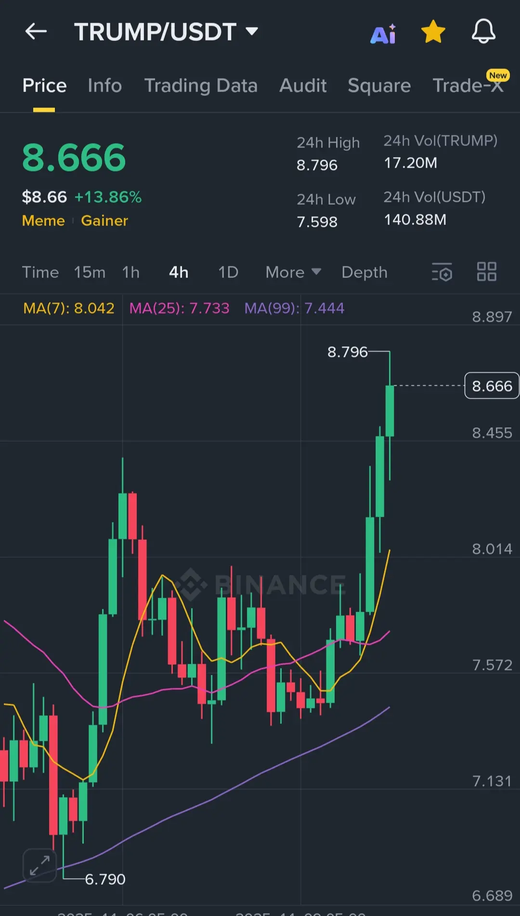Select the 1h chart interval

131,273
